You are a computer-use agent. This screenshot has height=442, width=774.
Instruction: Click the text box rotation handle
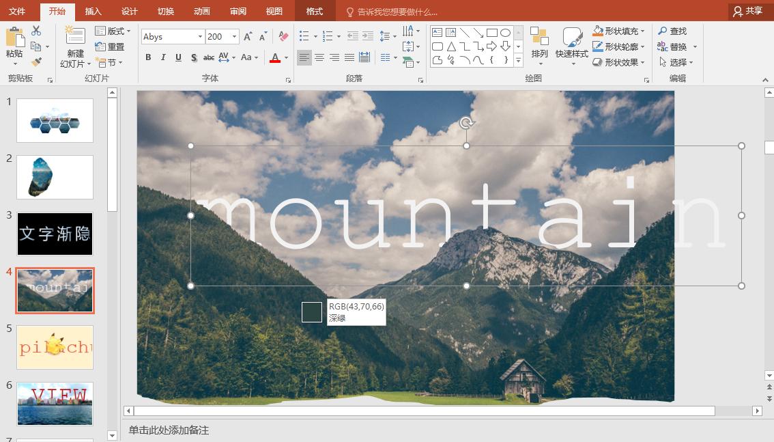(466, 122)
